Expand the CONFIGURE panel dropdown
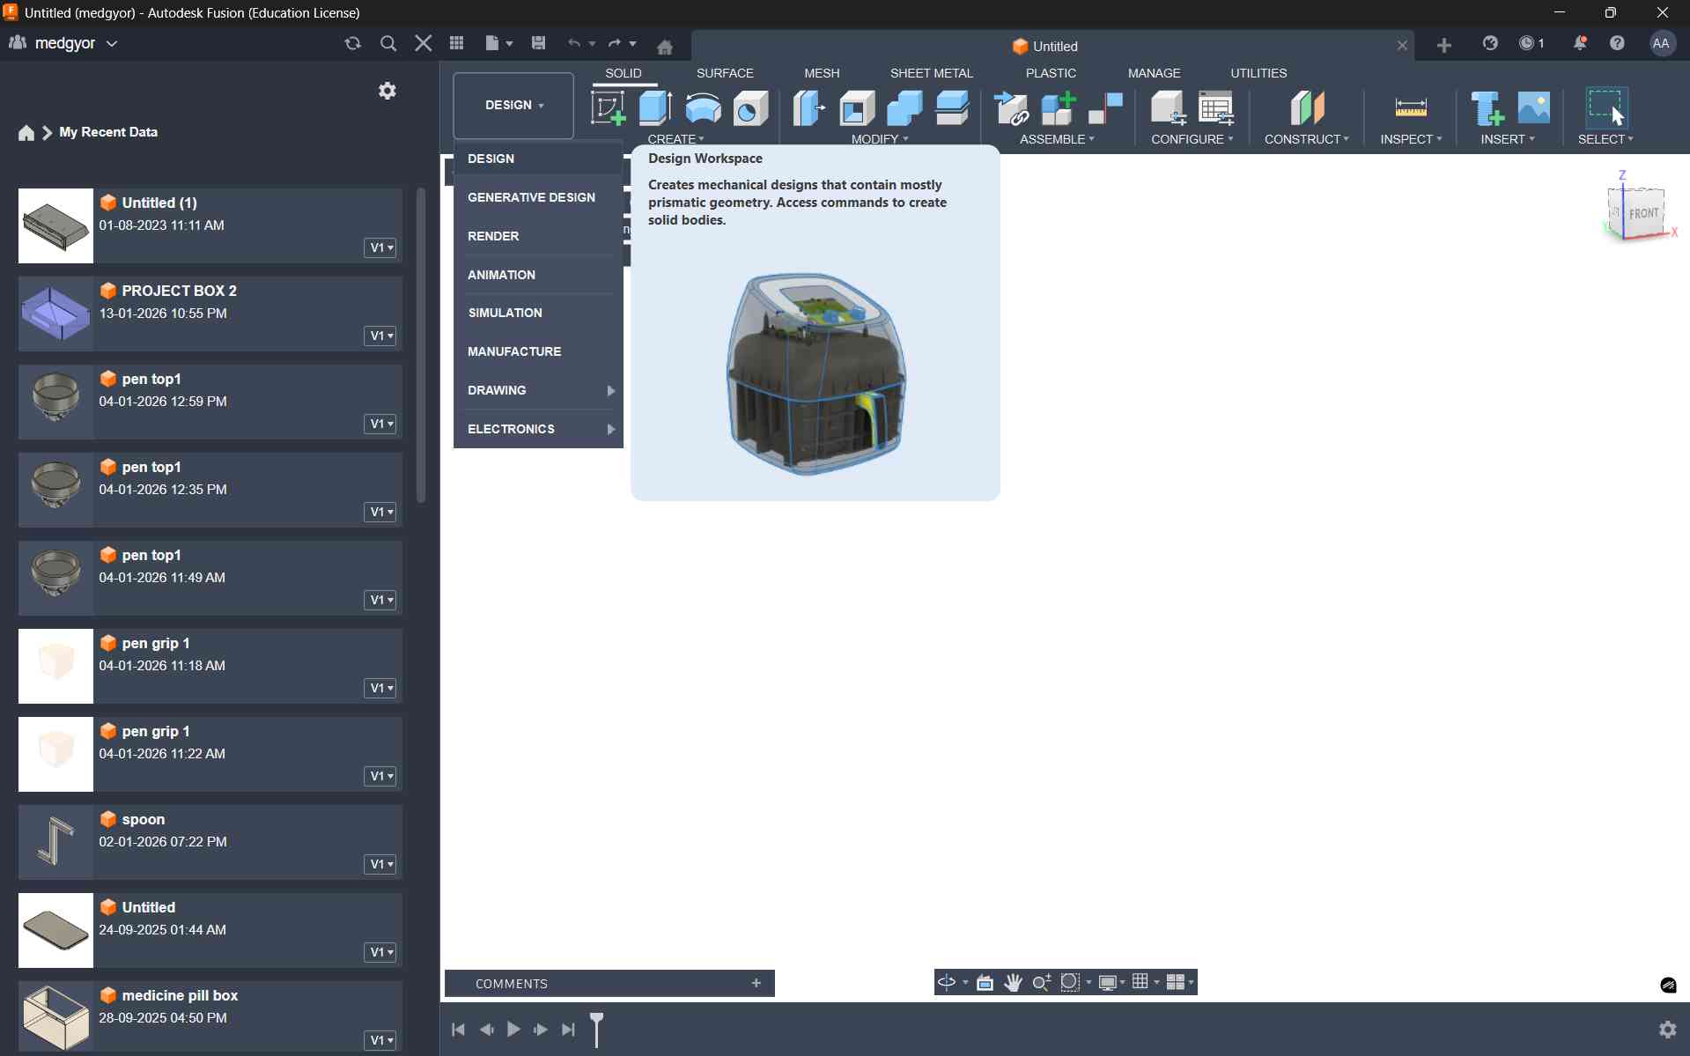This screenshot has height=1056, width=1690. (x=1192, y=139)
